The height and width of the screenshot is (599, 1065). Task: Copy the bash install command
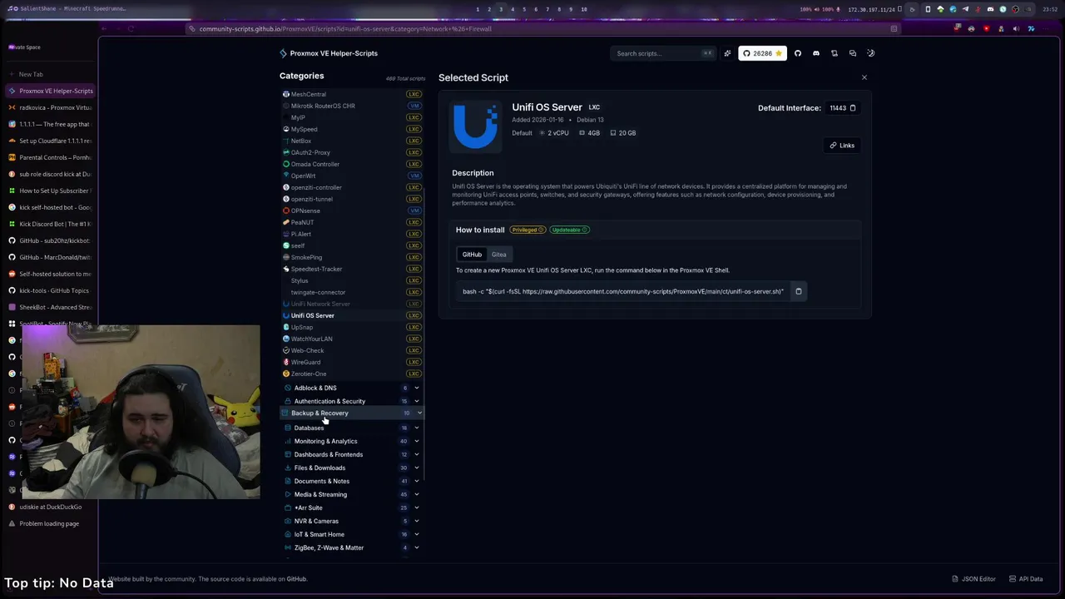tap(799, 291)
